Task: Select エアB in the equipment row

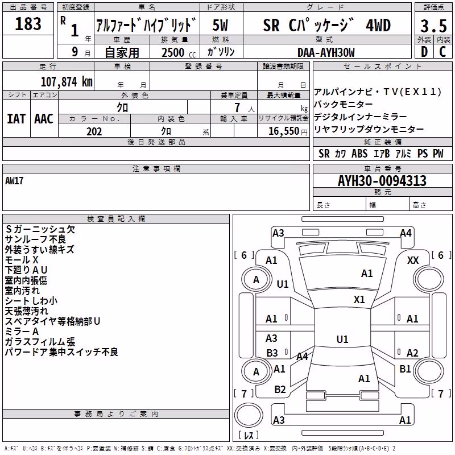Action: click(382, 154)
